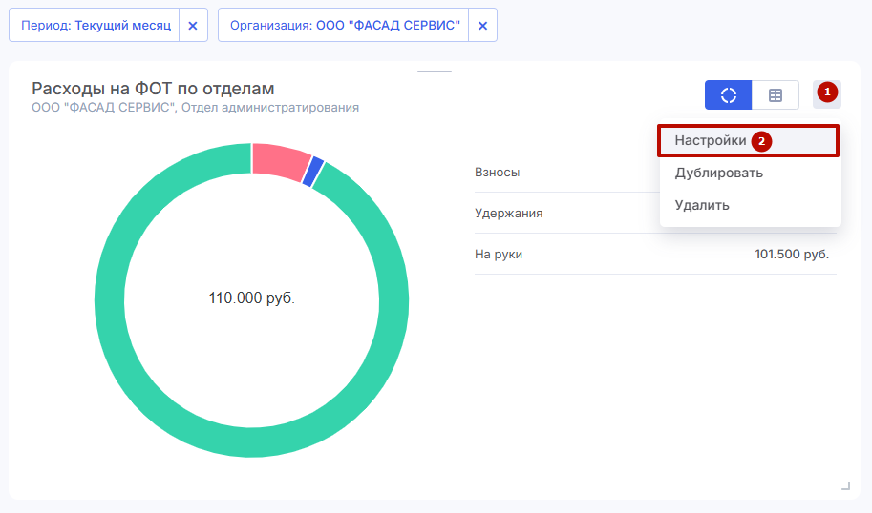Select the pink donut chart segment

pos(280,160)
